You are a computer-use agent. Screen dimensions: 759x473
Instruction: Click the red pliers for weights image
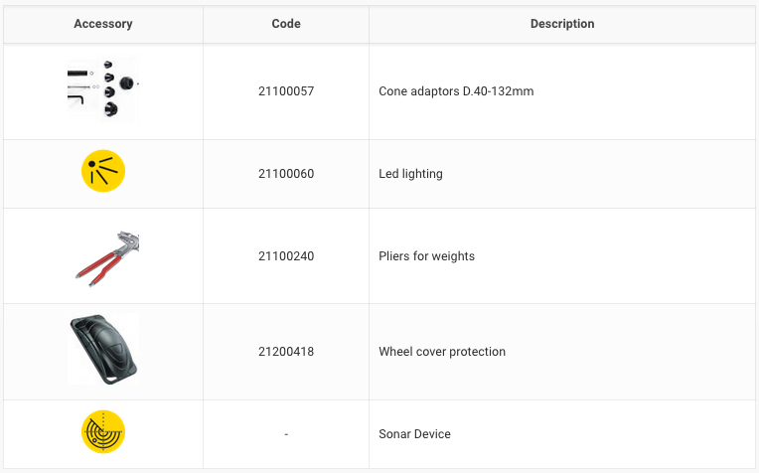(x=105, y=257)
